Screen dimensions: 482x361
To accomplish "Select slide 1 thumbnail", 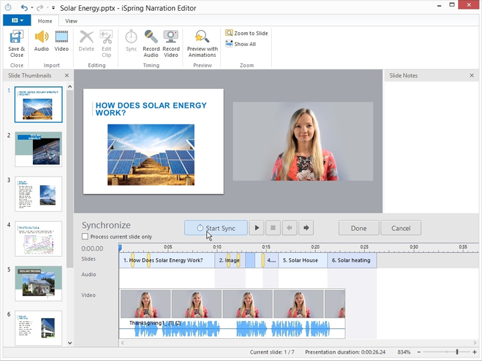I will 38,104.
